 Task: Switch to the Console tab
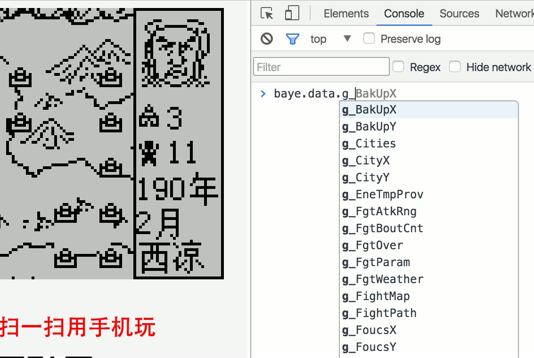click(x=404, y=14)
